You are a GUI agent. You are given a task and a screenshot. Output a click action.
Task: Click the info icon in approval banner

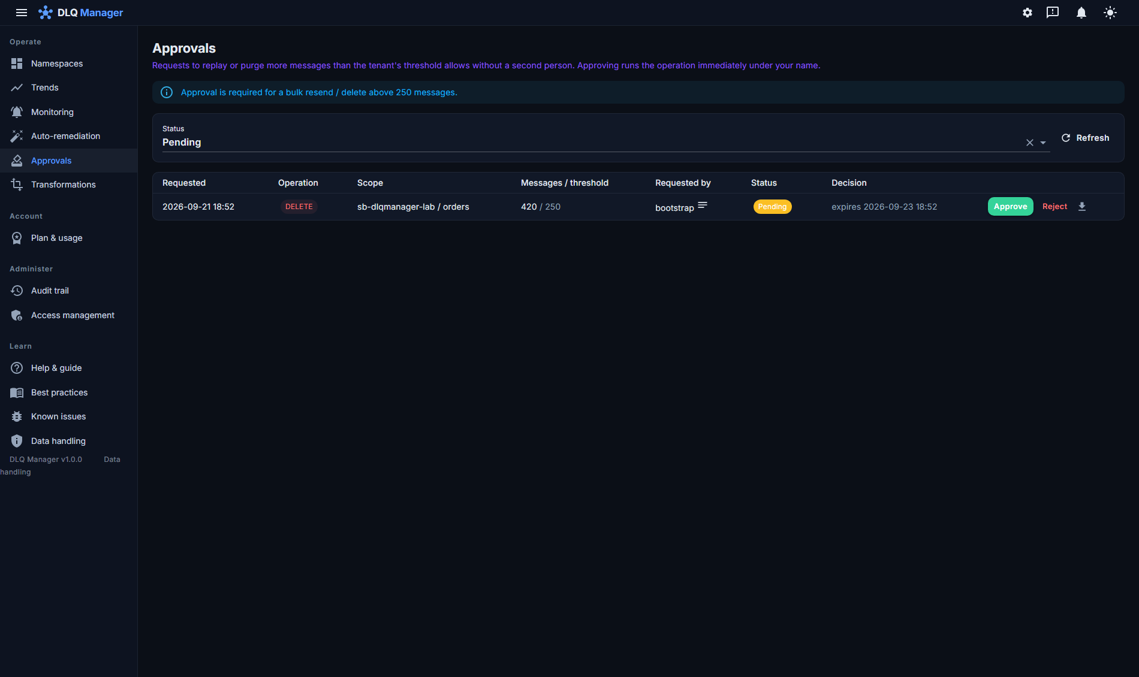click(x=167, y=92)
